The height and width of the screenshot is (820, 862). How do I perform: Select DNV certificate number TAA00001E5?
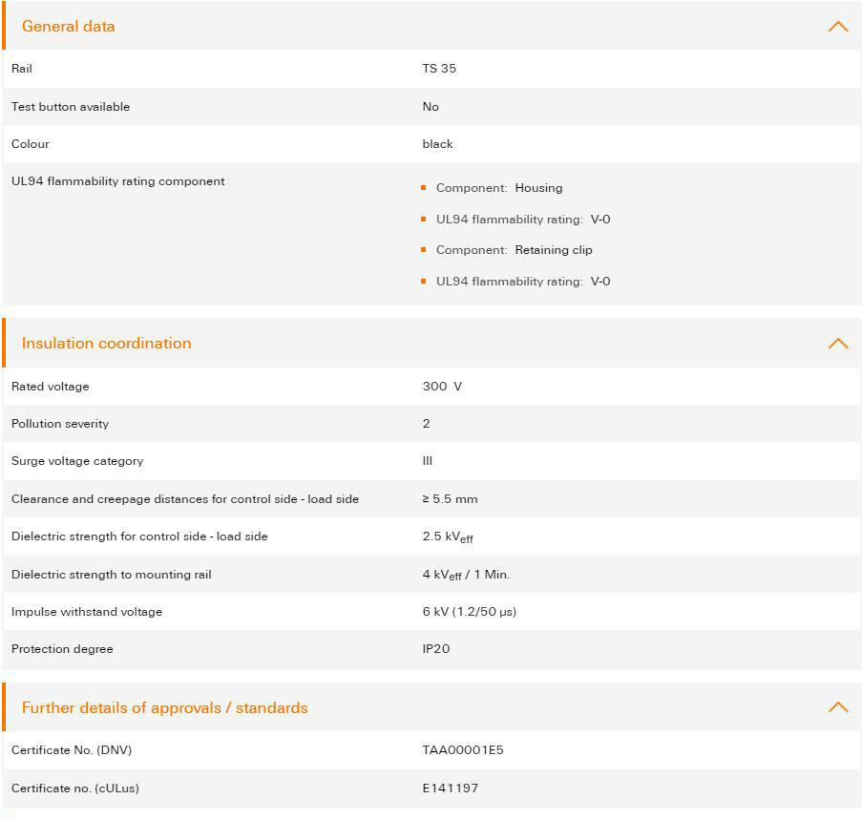click(463, 750)
